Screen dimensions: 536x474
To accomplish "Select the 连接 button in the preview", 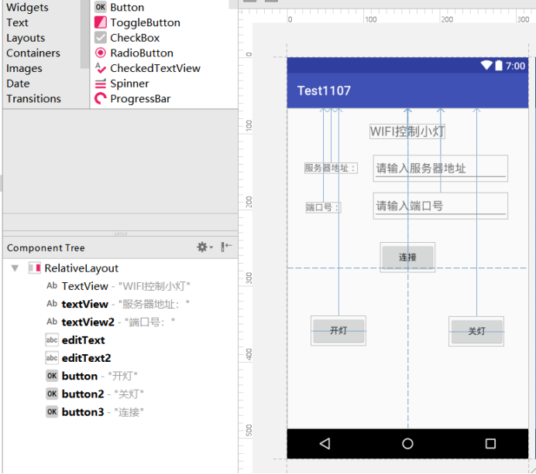I will (x=407, y=257).
